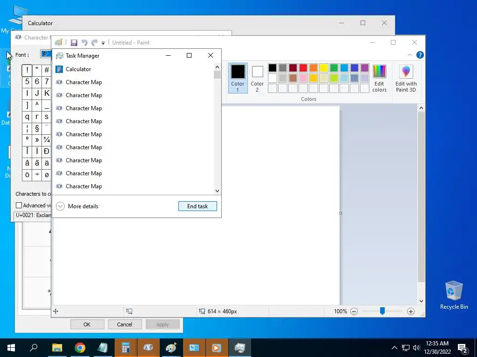Open taskbar Search magnifier

[34, 348]
